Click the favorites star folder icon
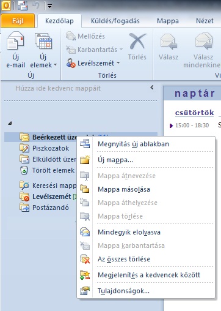This screenshot has width=221, height=311. [85, 275]
